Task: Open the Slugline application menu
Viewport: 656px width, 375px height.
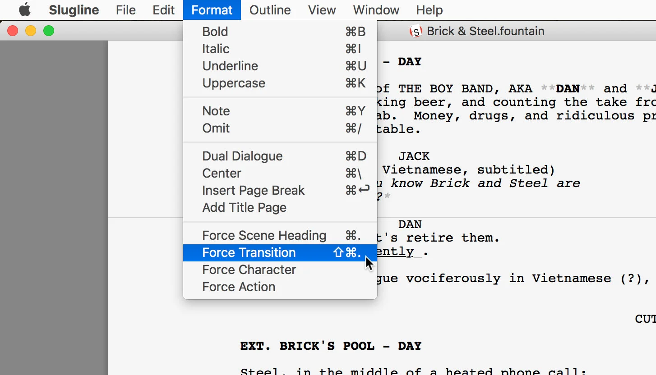Action: [x=74, y=10]
